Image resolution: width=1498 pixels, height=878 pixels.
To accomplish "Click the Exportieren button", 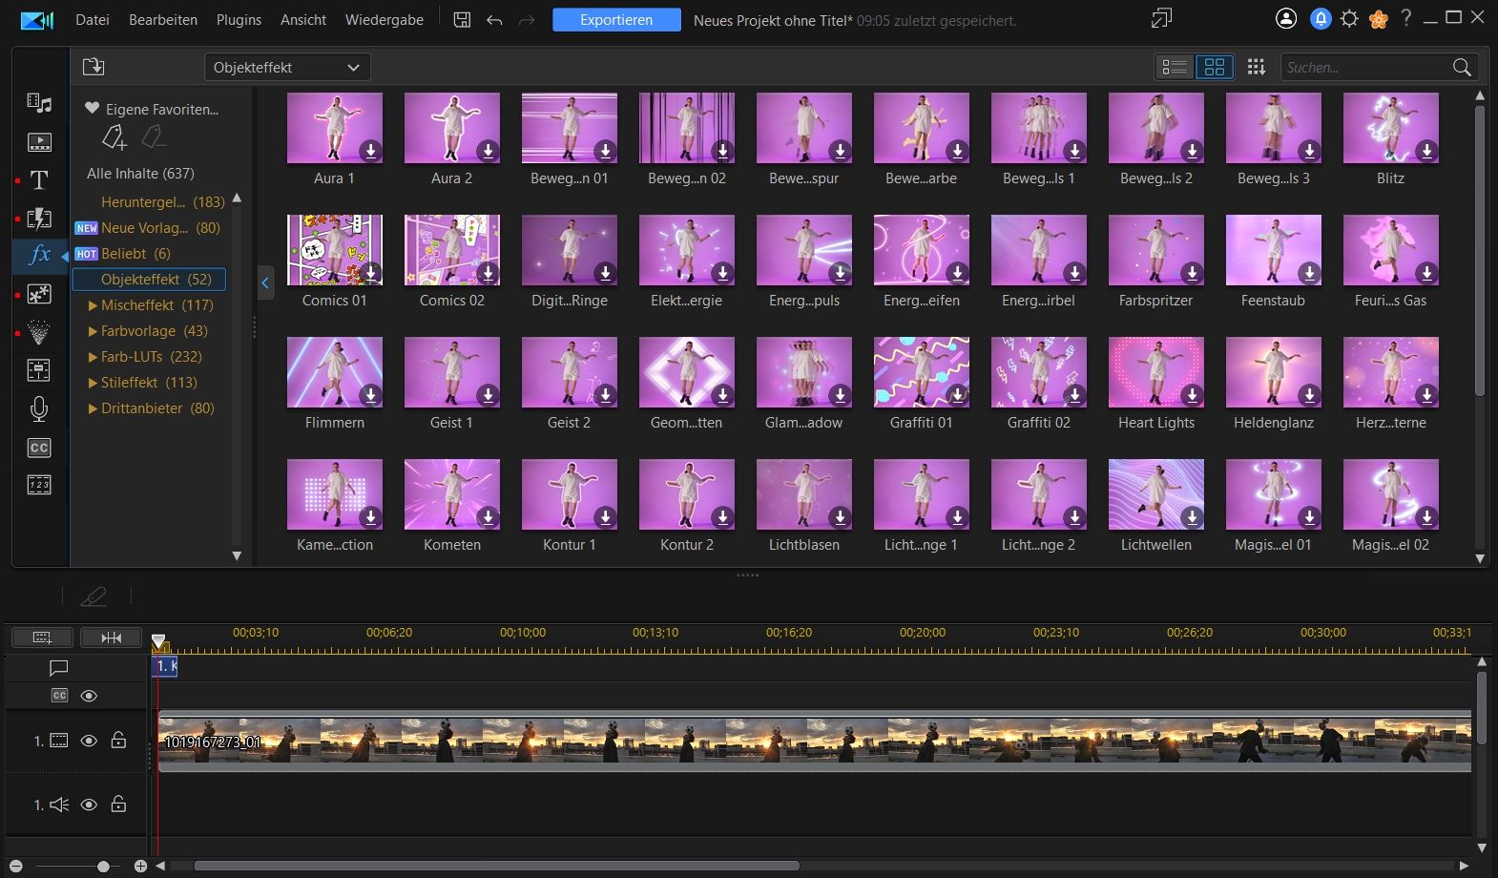I will [x=616, y=20].
